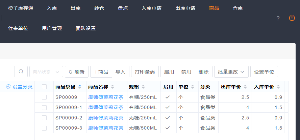Click the 设置分类 gear icon
The height and width of the screenshot is (140, 300).
tap(8, 87)
